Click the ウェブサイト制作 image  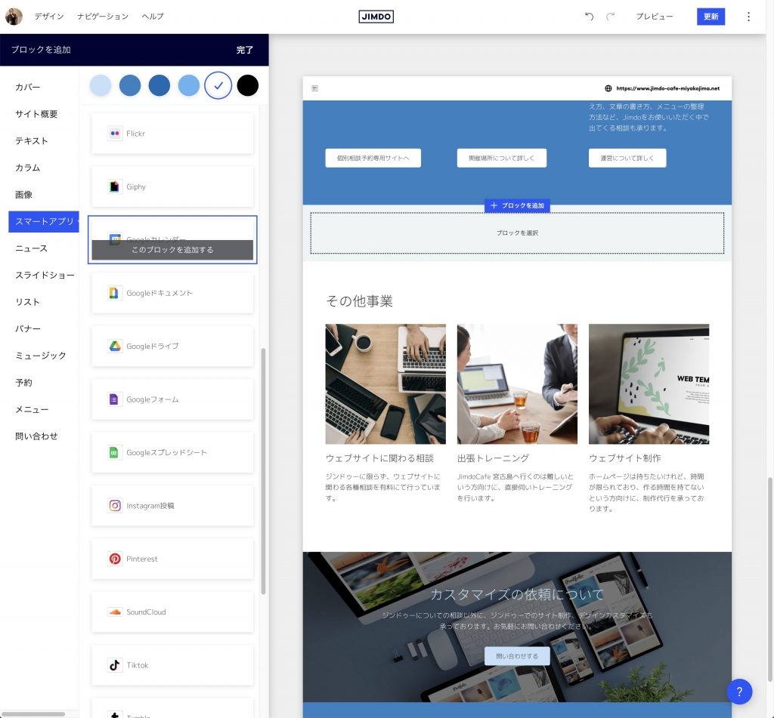(649, 384)
